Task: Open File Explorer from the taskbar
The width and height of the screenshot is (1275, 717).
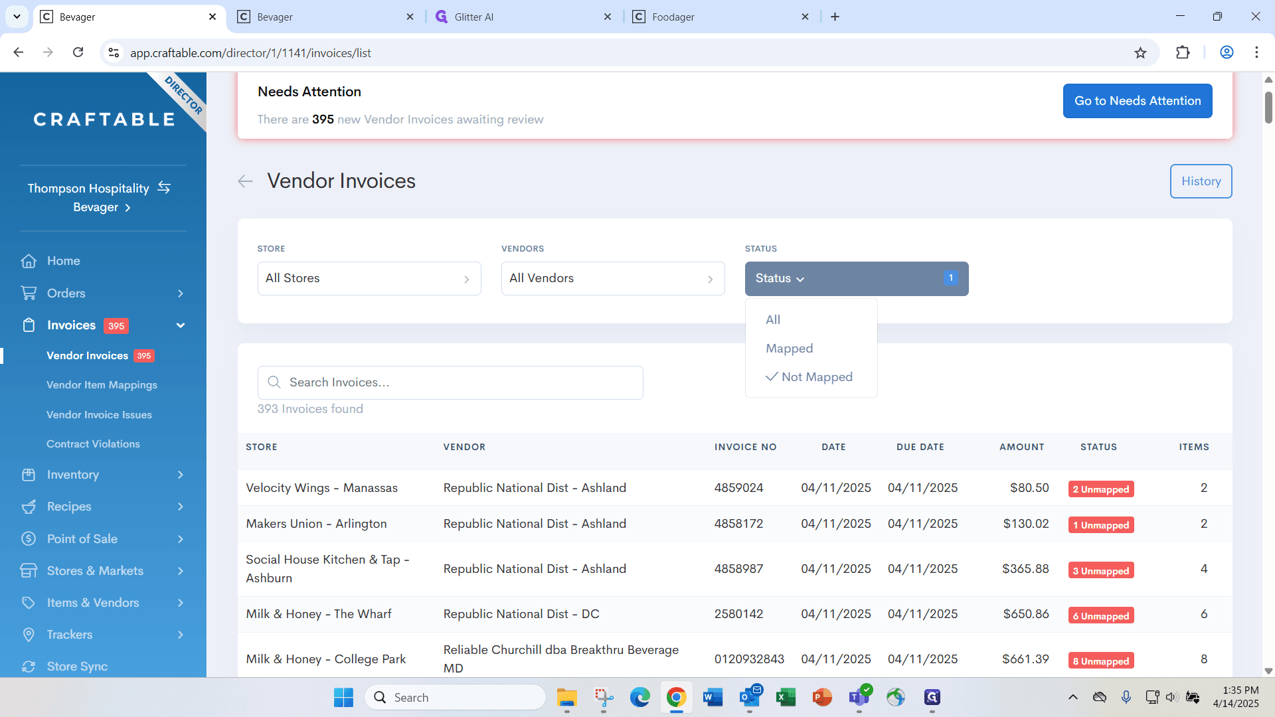Action: 566,697
